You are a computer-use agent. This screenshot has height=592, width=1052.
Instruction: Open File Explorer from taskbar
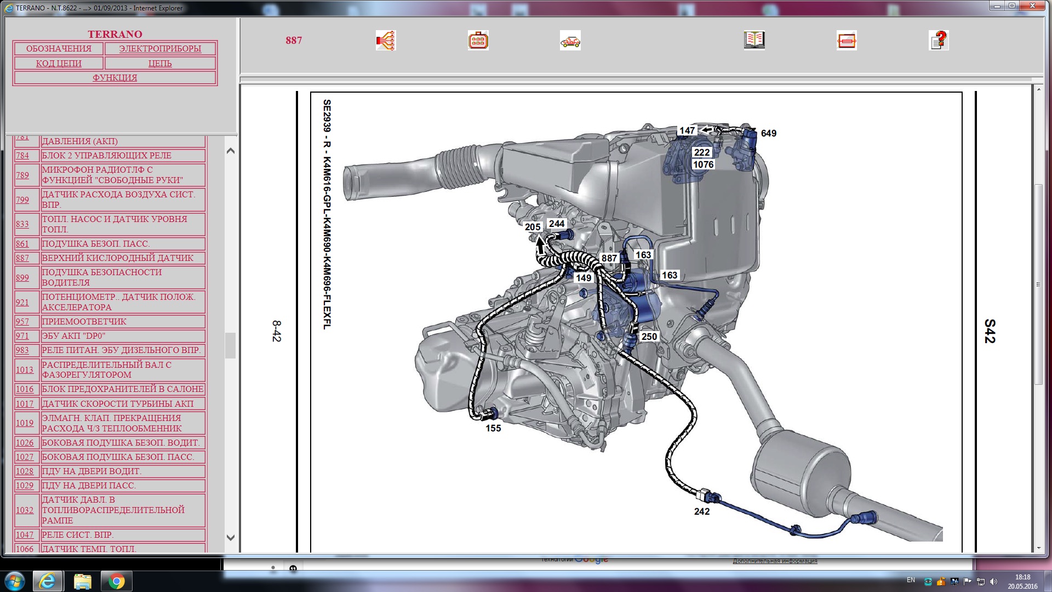82,581
